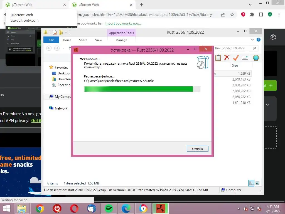This screenshot has width=285, height=214.
Task: Click the muted volume tray icon
Action: coord(245,209)
